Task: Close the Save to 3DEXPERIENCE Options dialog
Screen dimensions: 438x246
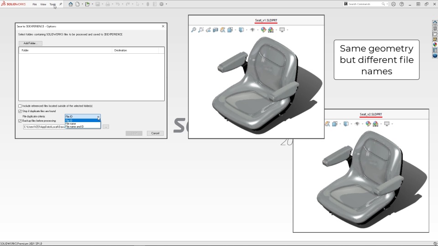Action: pyautogui.click(x=163, y=26)
